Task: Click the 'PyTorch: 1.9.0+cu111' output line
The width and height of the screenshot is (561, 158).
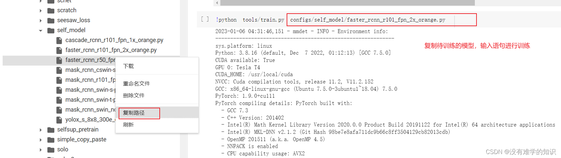Action: point(245,96)
